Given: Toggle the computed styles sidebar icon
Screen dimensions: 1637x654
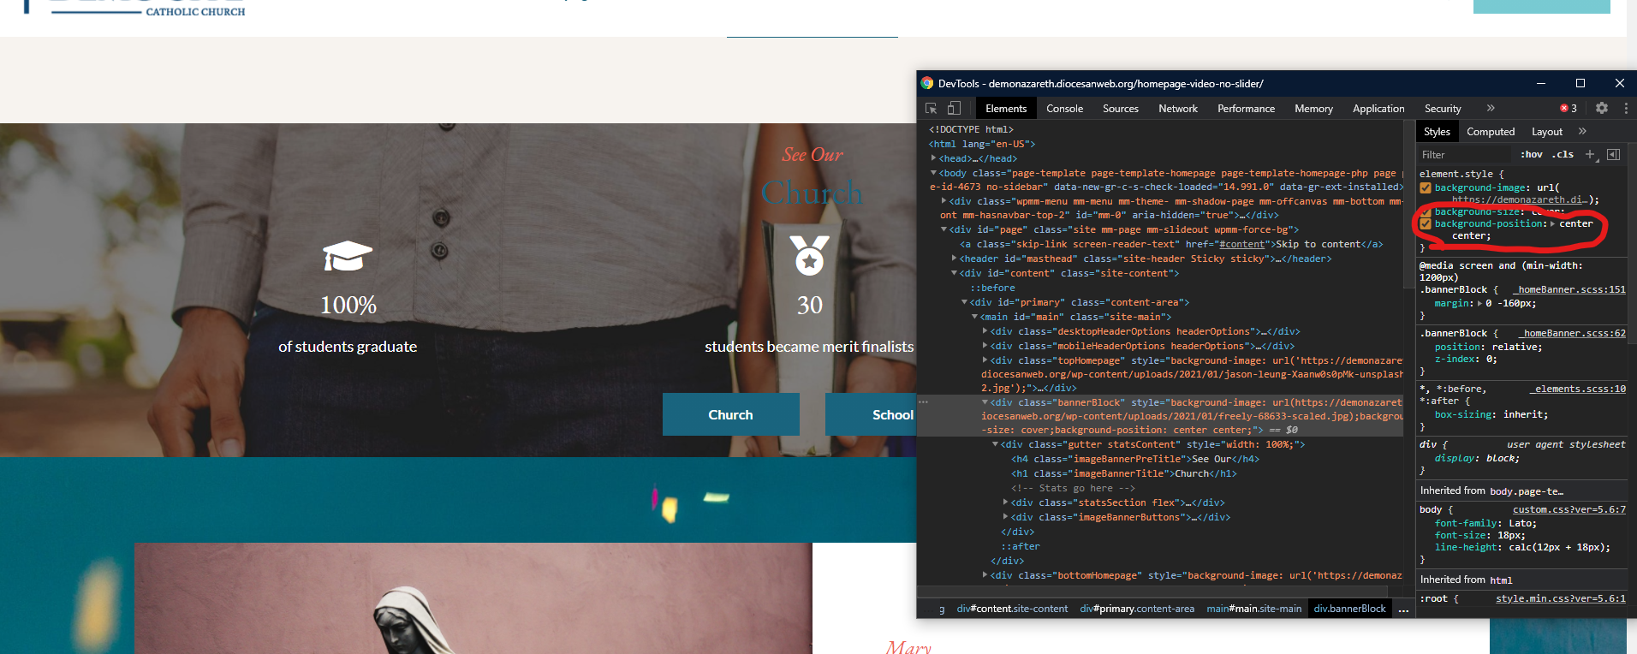Looking at the screenshot, I should pos(1613,154).
